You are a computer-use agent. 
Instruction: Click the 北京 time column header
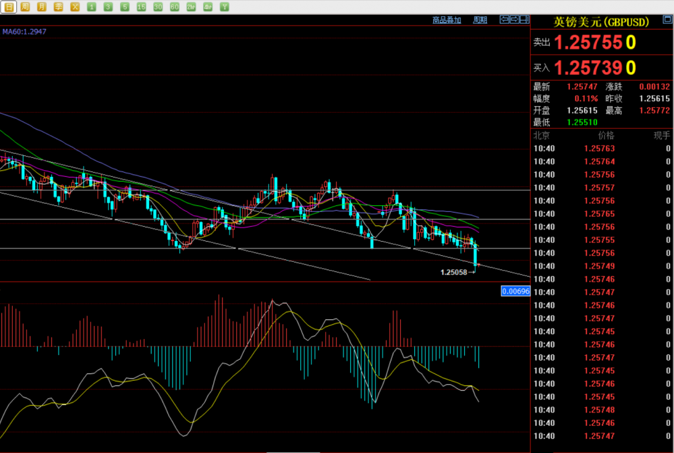click(541, 136)
